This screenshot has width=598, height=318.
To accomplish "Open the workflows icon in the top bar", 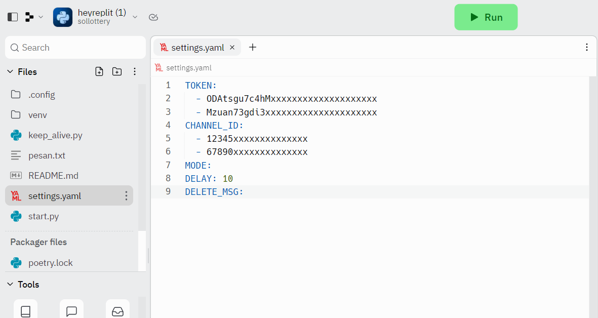I will 28,16.
